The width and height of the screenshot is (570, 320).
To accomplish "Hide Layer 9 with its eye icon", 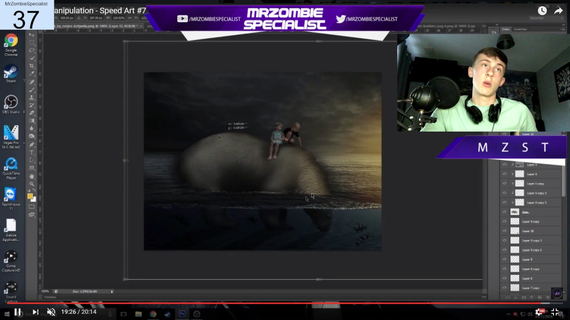I will coord(505,259).
